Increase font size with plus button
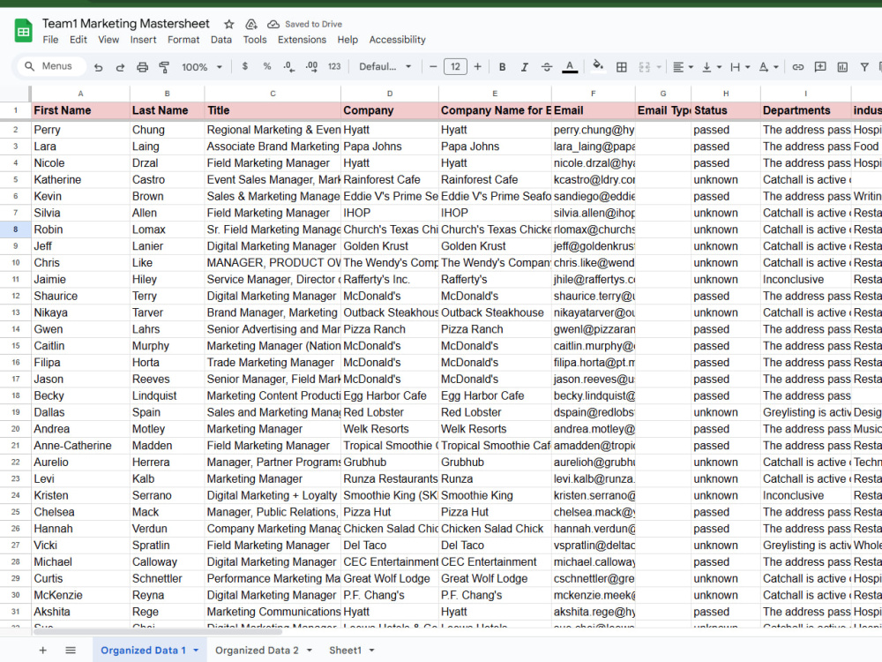The width and height of the screenshot is (882, 662). click(477, 67)
